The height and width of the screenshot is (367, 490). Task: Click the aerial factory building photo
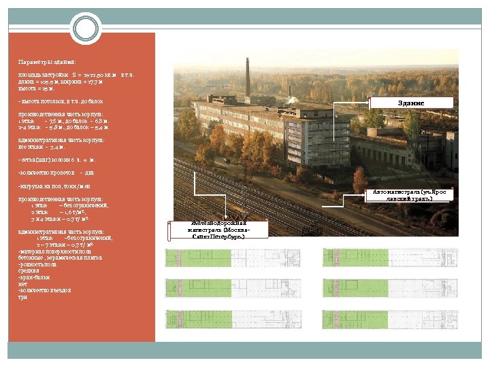tap(316, 143)
